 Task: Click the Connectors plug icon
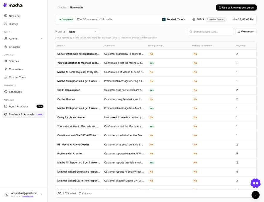click(x=6, y=69)
